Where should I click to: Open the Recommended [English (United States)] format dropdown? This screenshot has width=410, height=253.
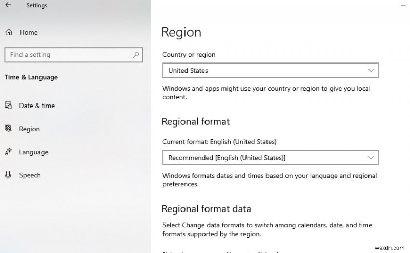(270, 158)
